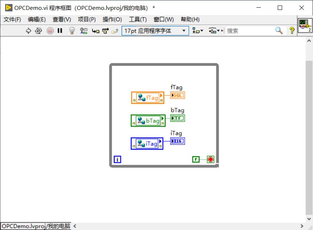Image resolution: width=313 pixels, height=230 pixels.
Task: Click the vertical scrollbar up arrow
Action: (x=309, y=41)
